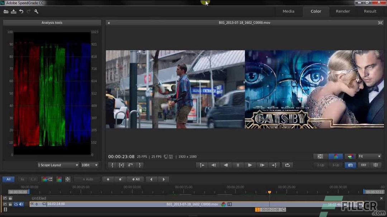This screenshot has height=217, width=387.
Task: Toggle loop playback
Action: tap(287, 165)
